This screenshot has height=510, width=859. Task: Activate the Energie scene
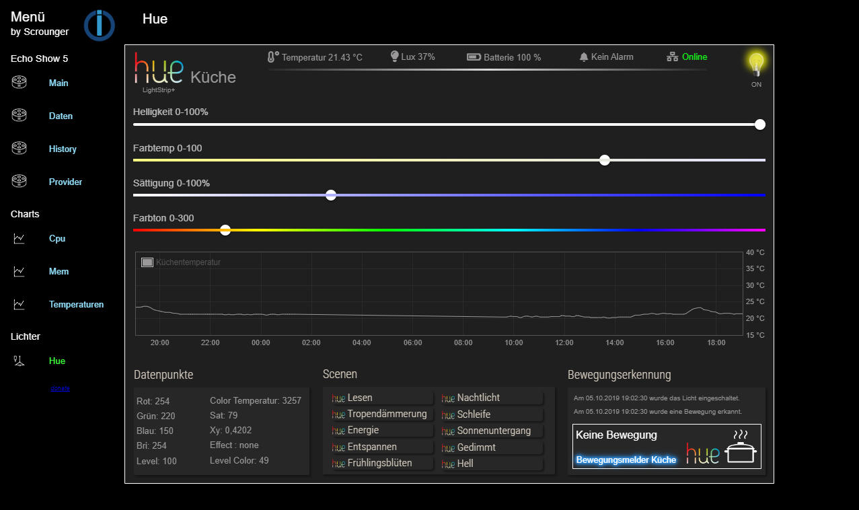click(381, 430)
